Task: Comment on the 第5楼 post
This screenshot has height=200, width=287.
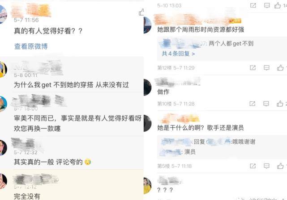Action: [266, 166]
